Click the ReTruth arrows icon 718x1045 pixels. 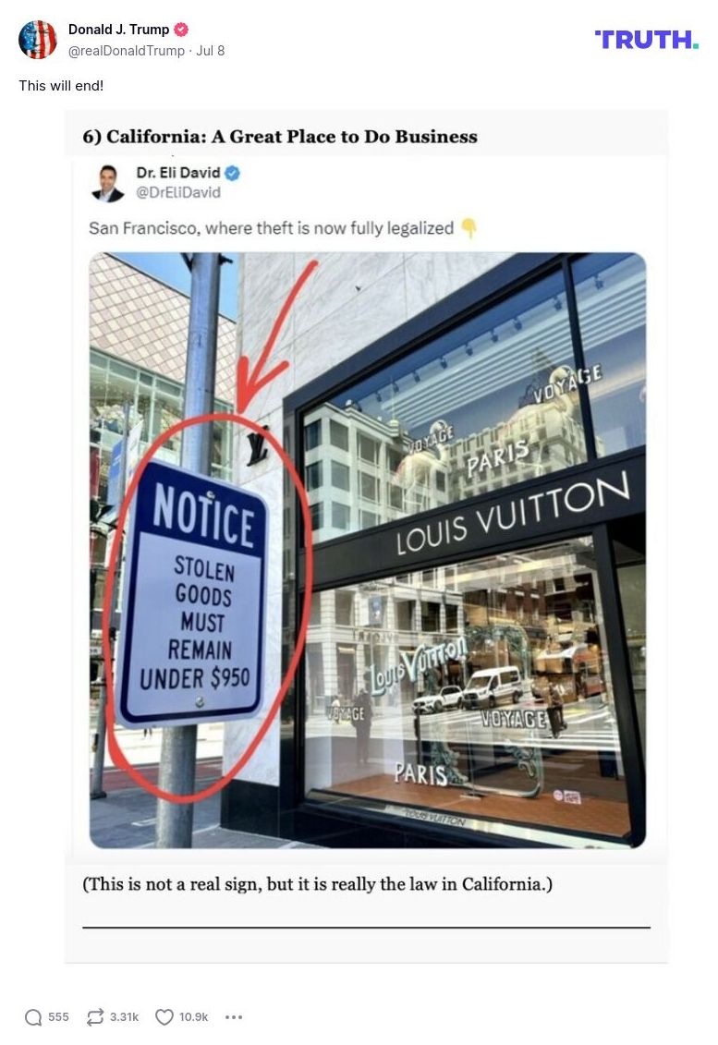(95, 1017)
